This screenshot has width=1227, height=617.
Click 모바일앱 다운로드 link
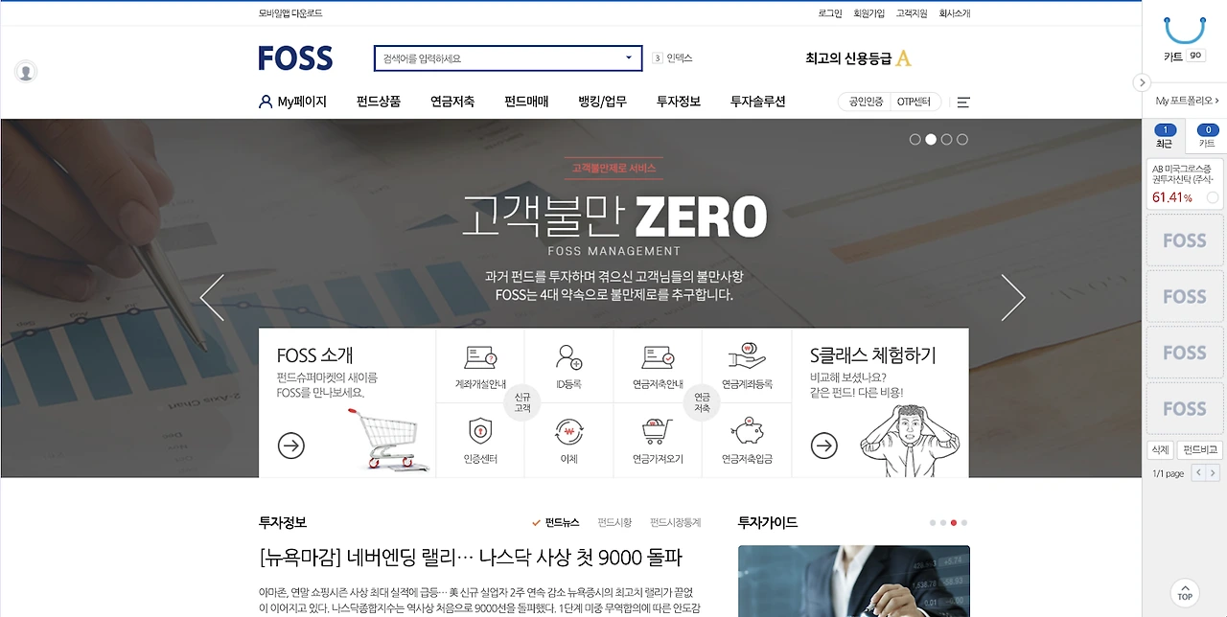(290, 13)
